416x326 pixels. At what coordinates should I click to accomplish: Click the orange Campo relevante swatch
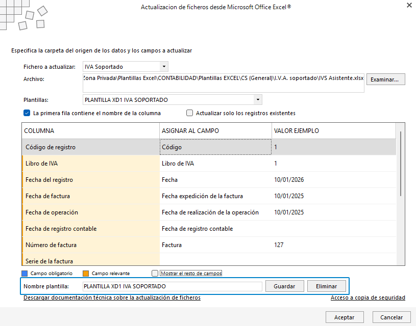pos(86,274)
